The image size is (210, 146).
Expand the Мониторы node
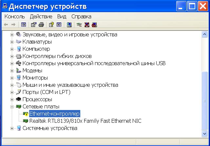[x=12, y=78]
